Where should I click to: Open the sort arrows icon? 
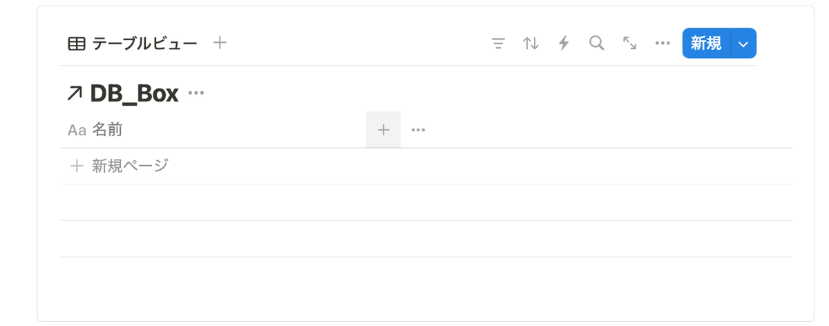(531, 44)
